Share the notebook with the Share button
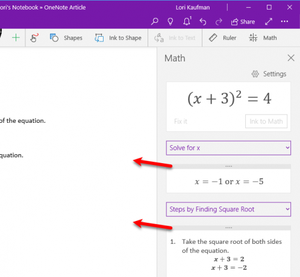This screenshot has height=277, width=300. (243, 22)
